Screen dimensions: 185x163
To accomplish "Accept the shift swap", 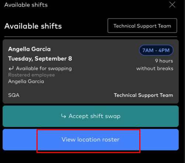I will coord(91,116).
